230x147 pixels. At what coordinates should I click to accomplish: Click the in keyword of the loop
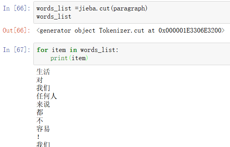pyautogui.click(x=73, y=50)
